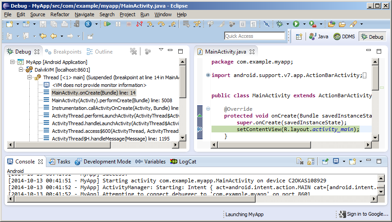
Task: Click the Suspend debug icon
Action: [x=118, y=24]
